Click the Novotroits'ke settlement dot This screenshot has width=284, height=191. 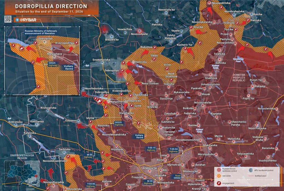pos(166,13)
